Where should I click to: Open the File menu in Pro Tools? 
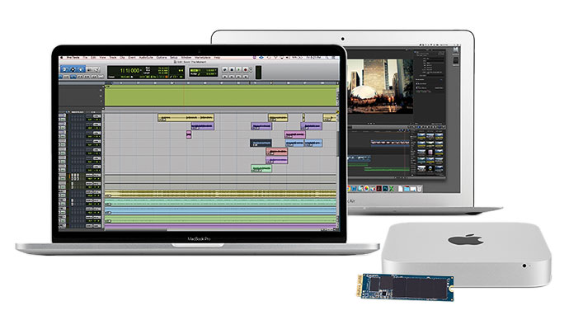click(85, 58)
